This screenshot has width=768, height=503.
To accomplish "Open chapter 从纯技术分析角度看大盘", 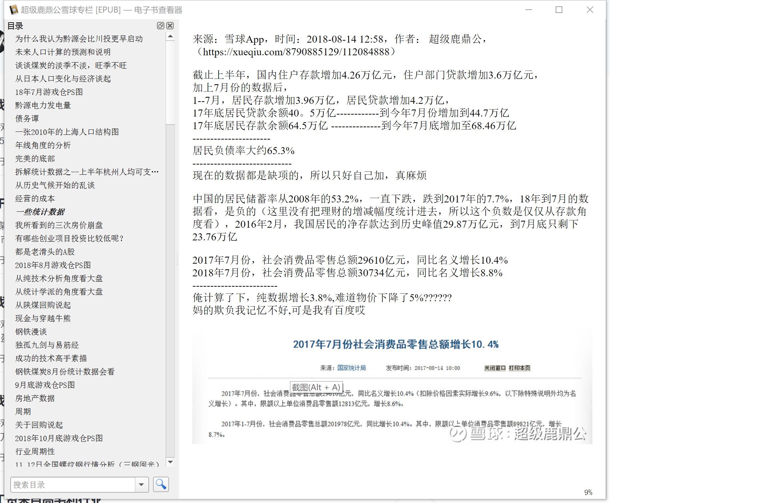I will (x=59, y=278).
